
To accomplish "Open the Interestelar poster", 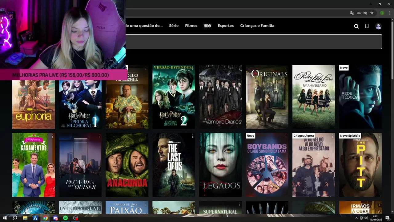I will [80, 208].
